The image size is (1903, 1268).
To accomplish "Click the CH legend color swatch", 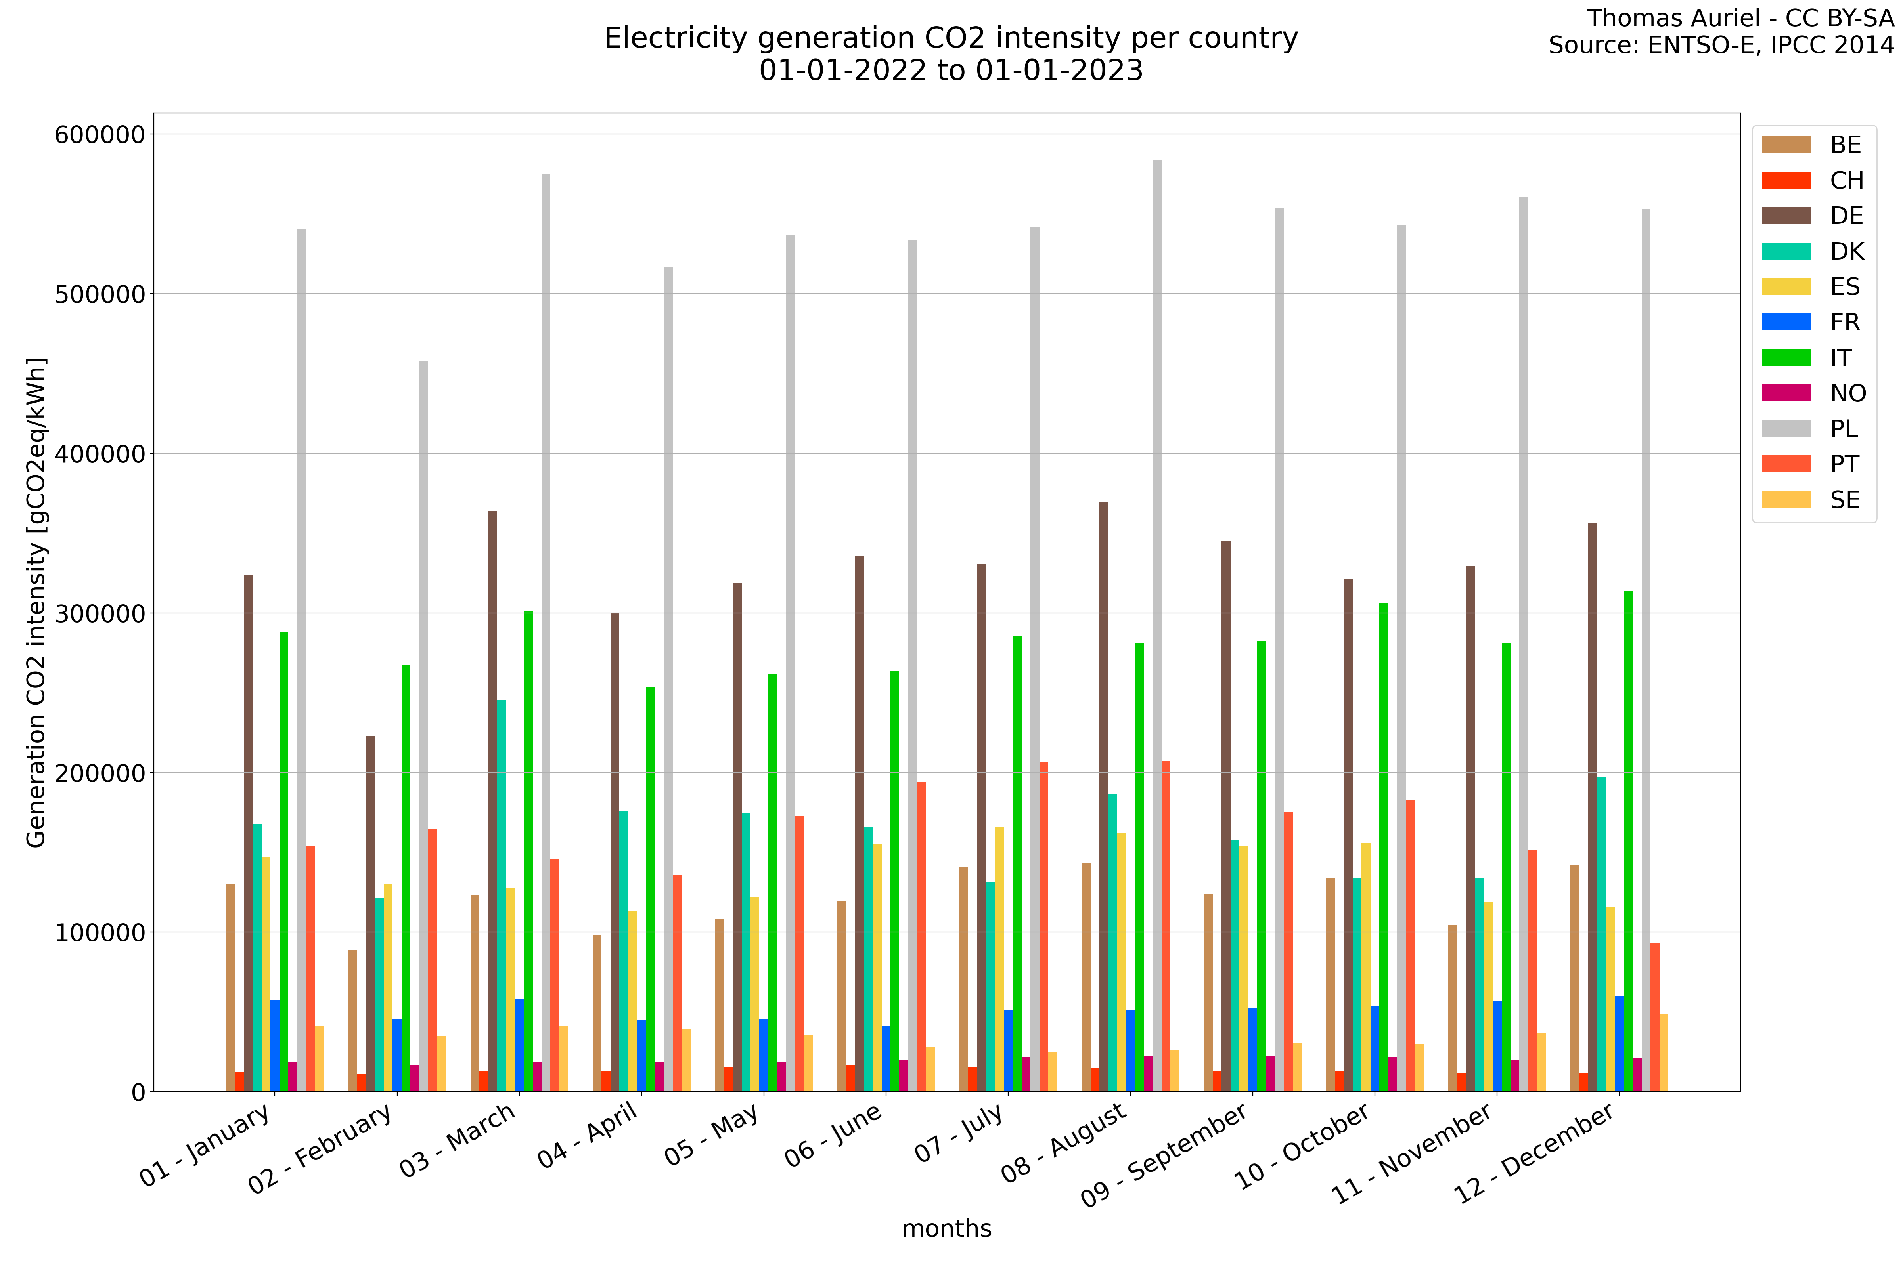I will pos(1786,180).
